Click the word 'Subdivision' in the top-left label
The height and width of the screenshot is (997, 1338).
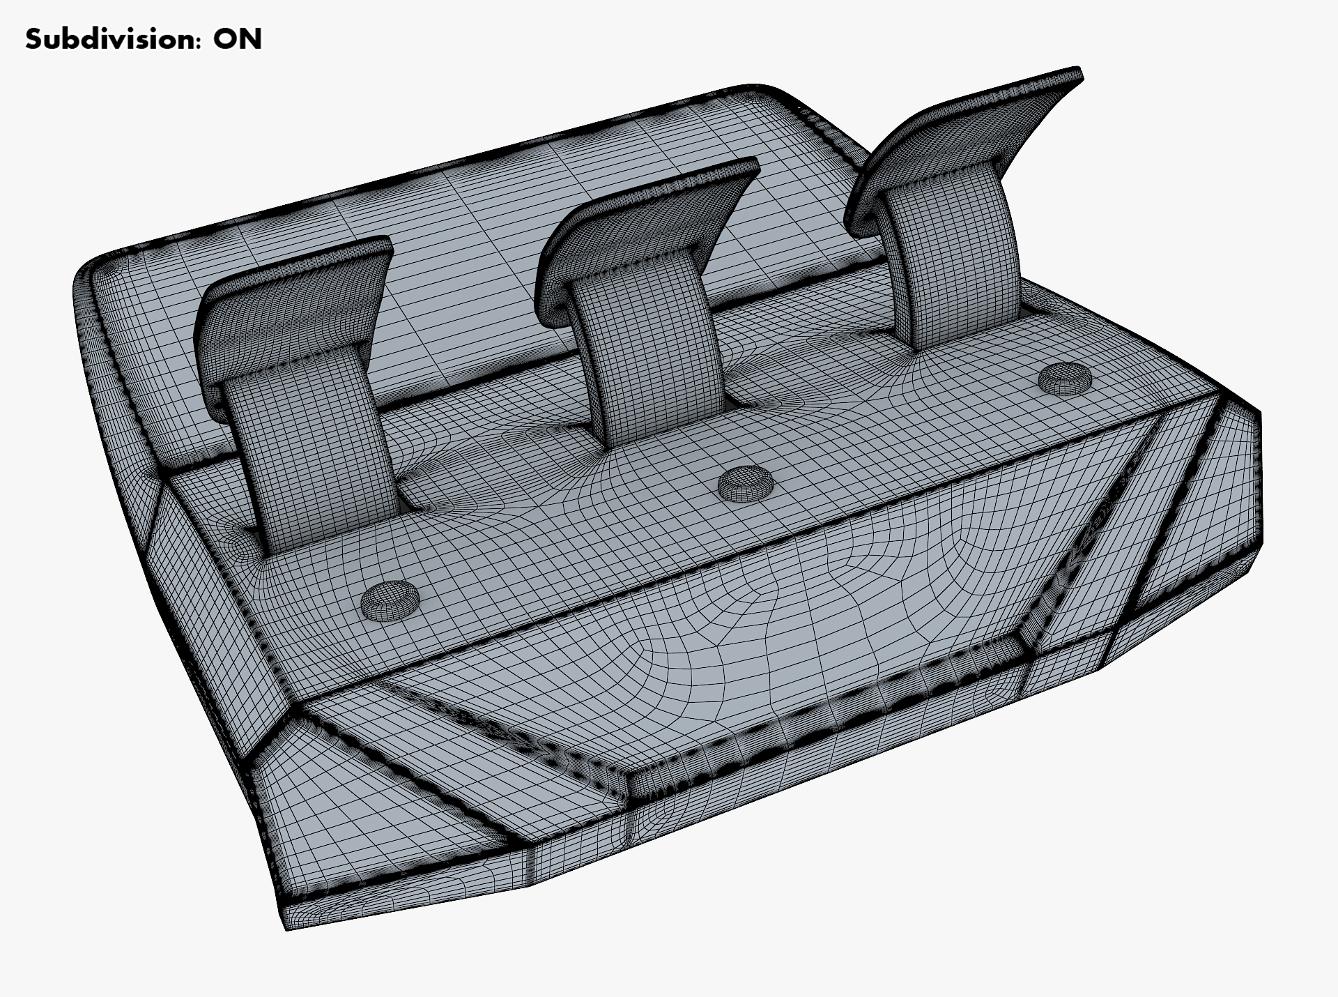(109, 39)
